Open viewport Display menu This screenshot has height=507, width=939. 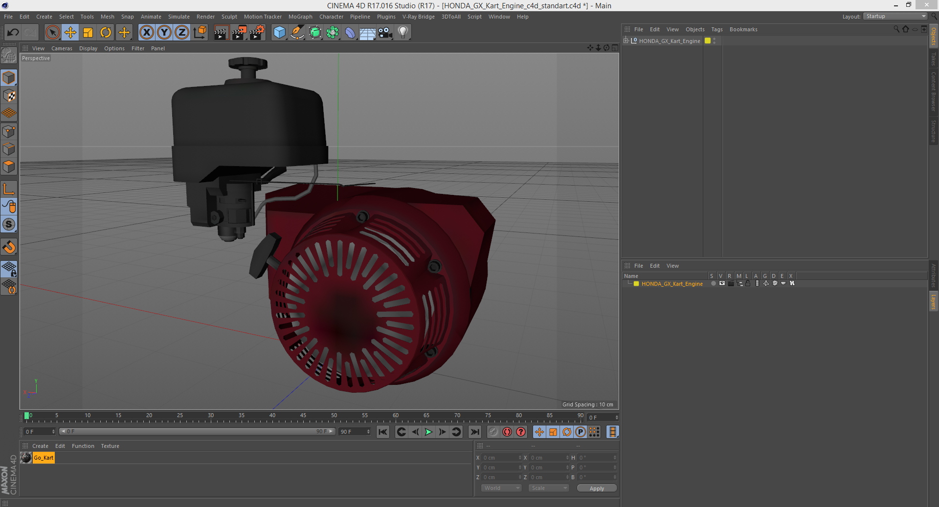click(88, 48)
